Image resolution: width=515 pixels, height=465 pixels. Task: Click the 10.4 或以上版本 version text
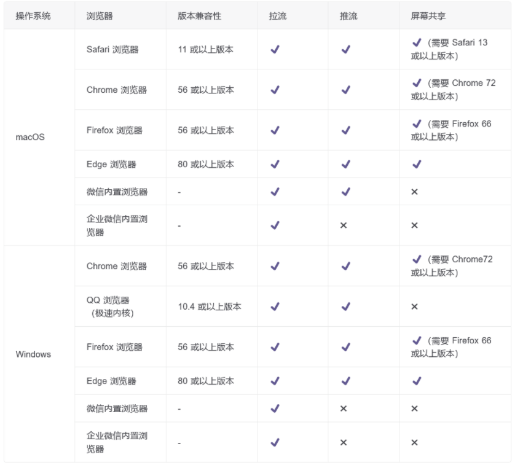(x=210, y=307)
